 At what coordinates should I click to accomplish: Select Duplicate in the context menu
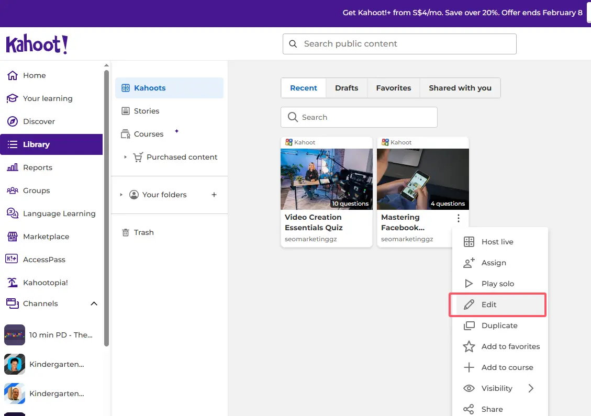499,325
